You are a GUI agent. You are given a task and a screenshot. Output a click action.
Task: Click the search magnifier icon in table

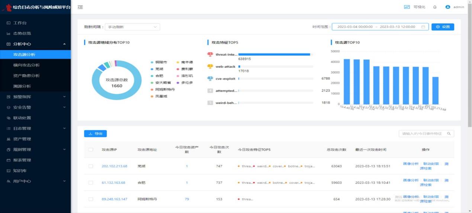[x=449, y=134]
